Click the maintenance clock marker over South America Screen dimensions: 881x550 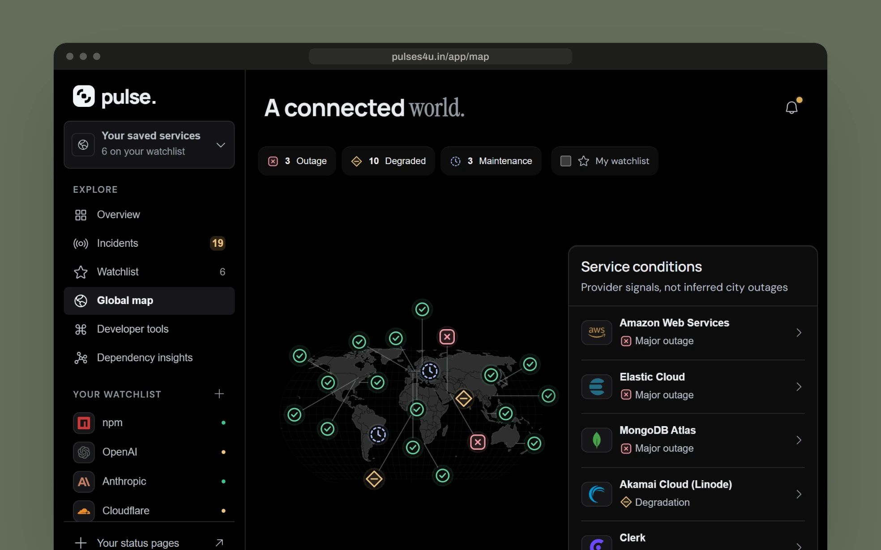(378, 434)
